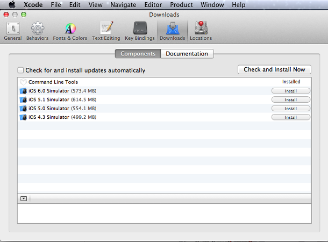Click the iOS 5.1 Simulator icon
Image resolution: width=328 pixels, height=242 pixels.
point(23,99)
